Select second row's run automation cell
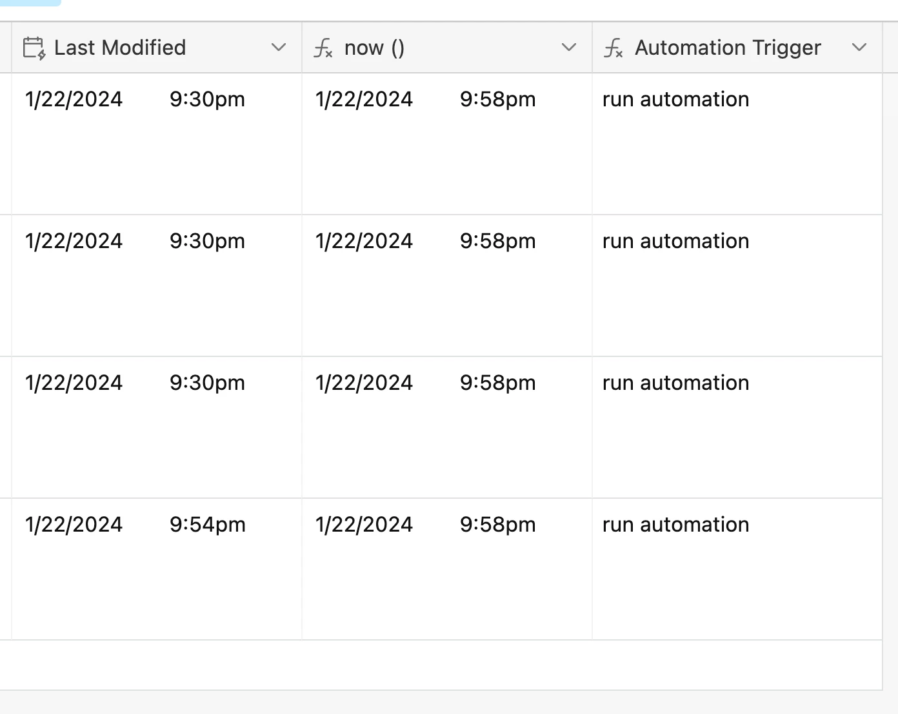Image resolution: width=898 pixels, height=714 pixels. (737, 285)
